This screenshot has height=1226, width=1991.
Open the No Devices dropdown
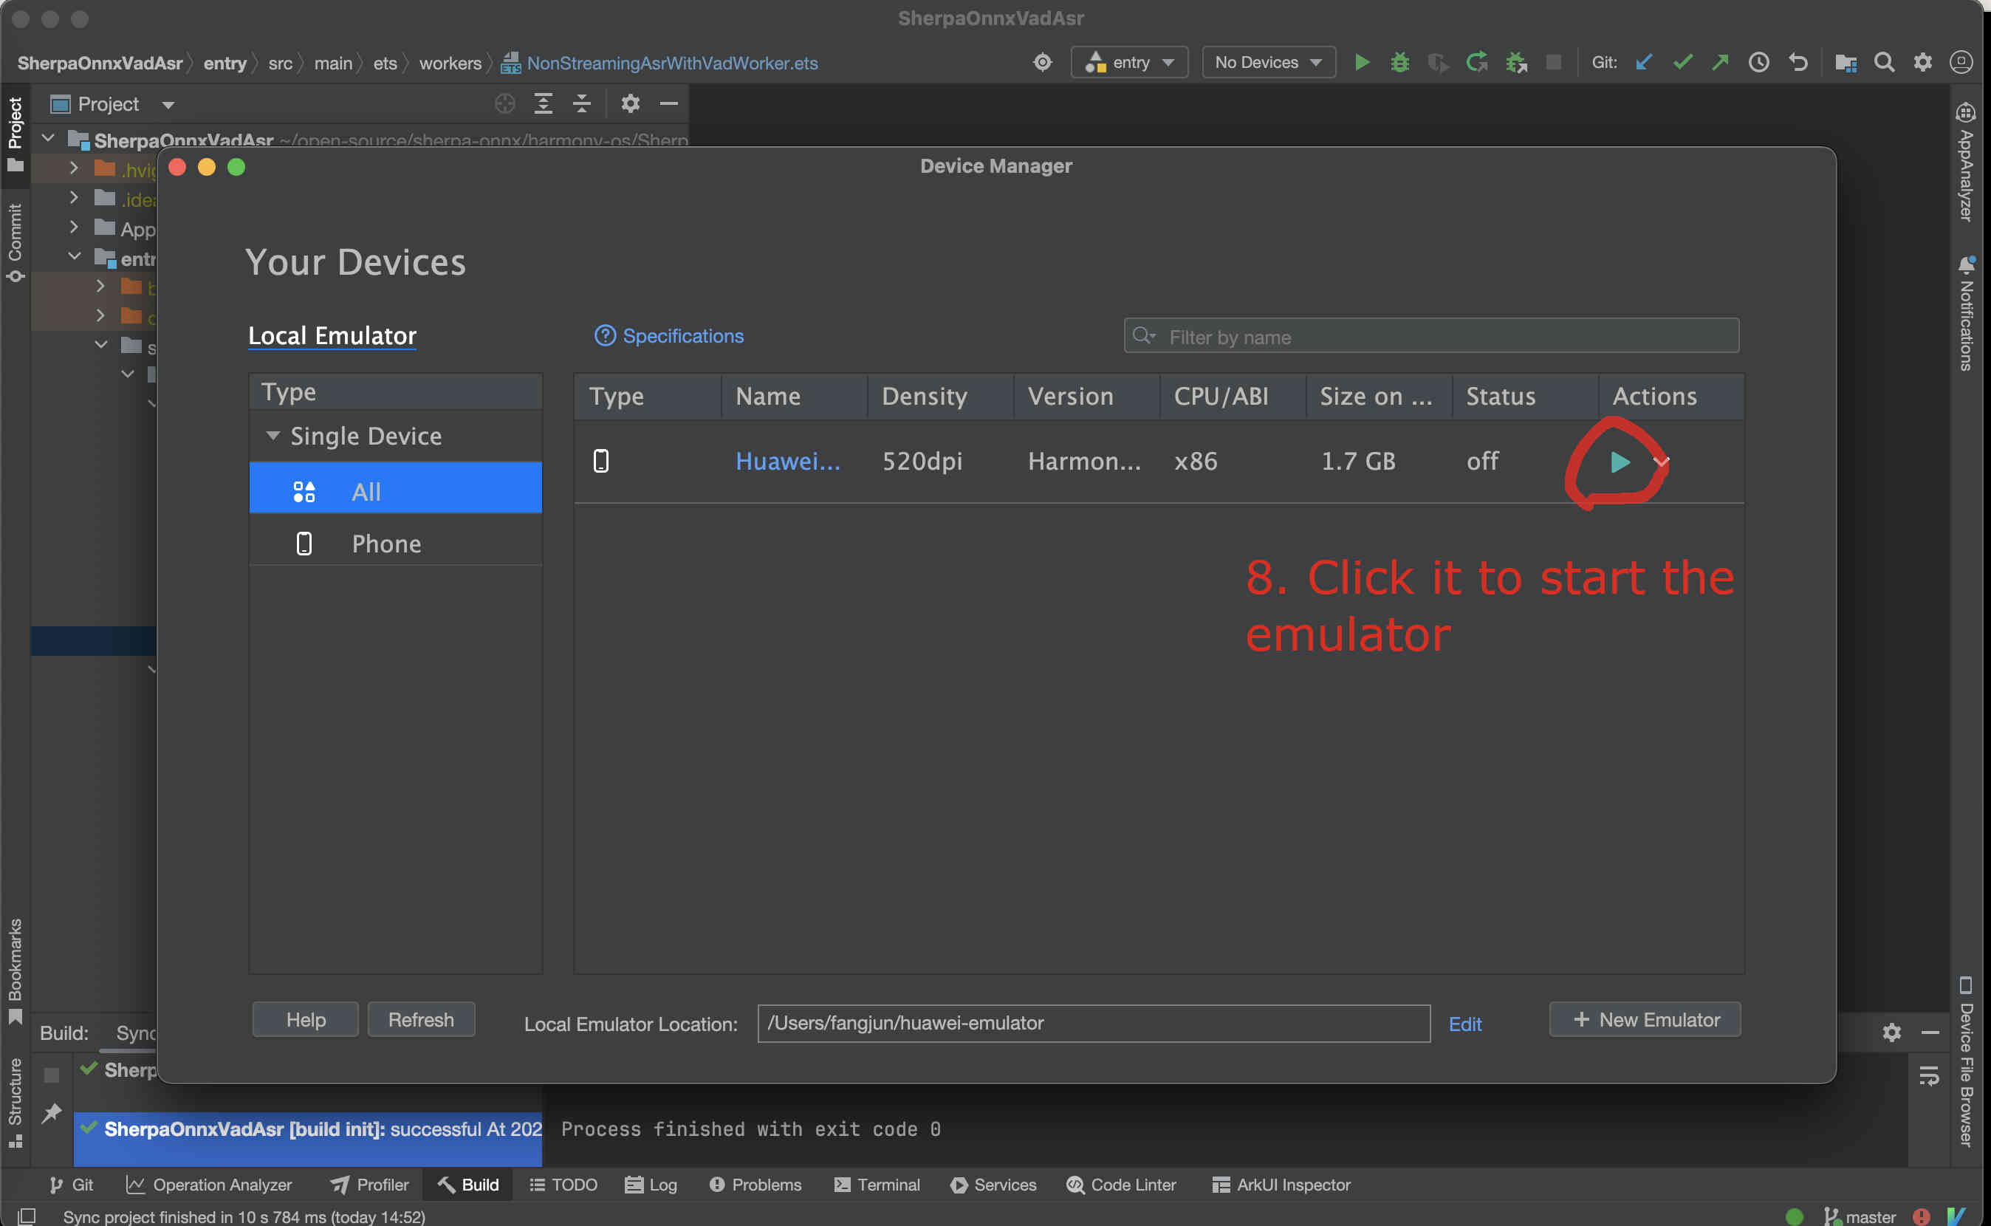(1269, 63)
